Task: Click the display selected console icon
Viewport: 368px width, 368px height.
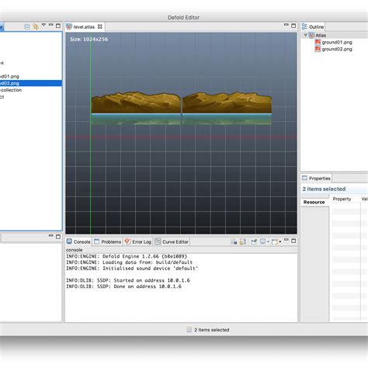Action: point(262,241)
